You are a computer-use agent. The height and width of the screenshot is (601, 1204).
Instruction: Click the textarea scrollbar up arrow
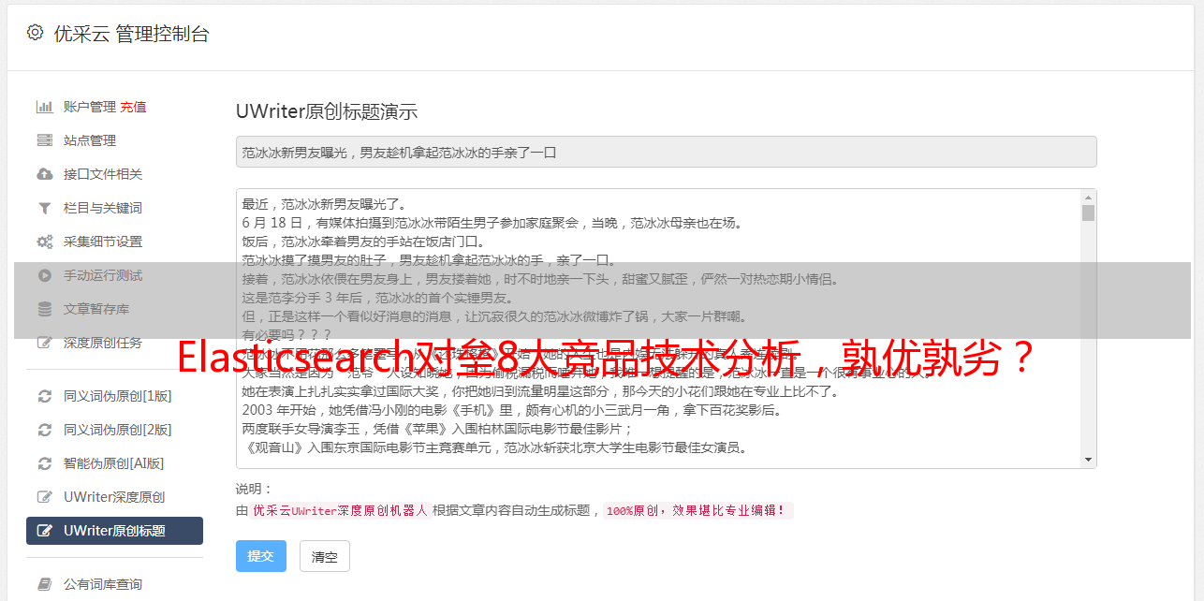click(1088, 197)
